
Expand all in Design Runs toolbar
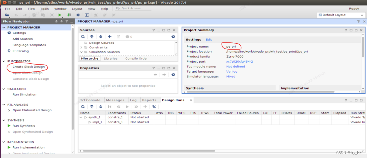(x=101, y=107)
